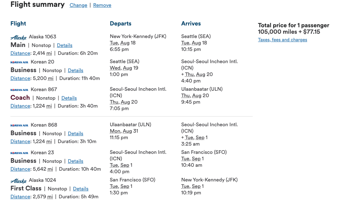Click the Tue, Aug 18 departure date
The image size is (347, 213).
coord(123,43)
